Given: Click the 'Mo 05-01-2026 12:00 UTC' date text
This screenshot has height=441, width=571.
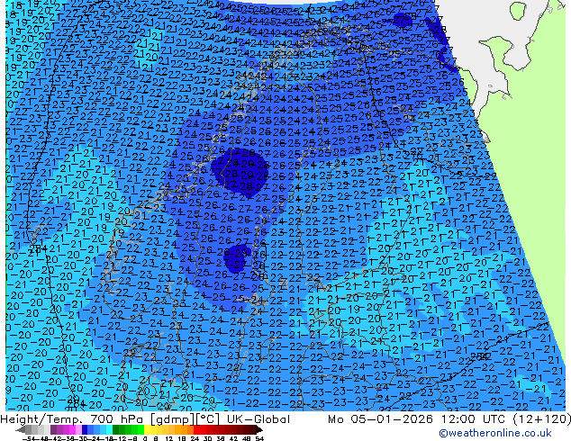Looking at the screenshot, I should tap(416, 419).
